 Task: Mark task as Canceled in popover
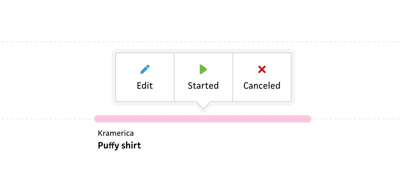point(262,77)
